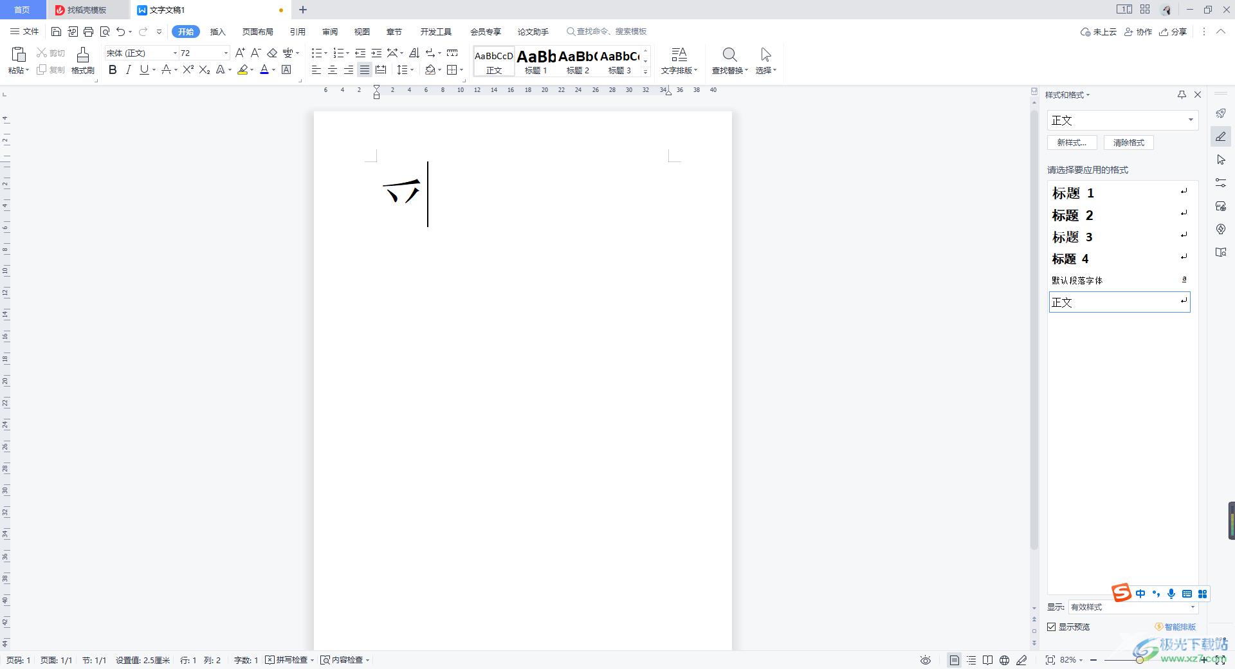Click the text highlight color marker
Image resolution: width=1235 pixels, height=669 pixels.
pyautogui.click(x=242, y=69)
